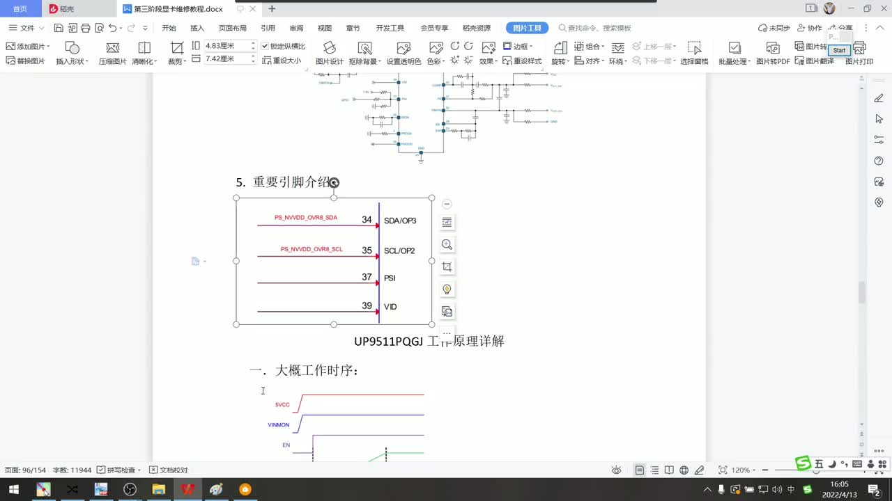Click the Rotate (旋转) icon
This screenshot has height=501, width=892.
pyautogui.click(x=560, y=48)
